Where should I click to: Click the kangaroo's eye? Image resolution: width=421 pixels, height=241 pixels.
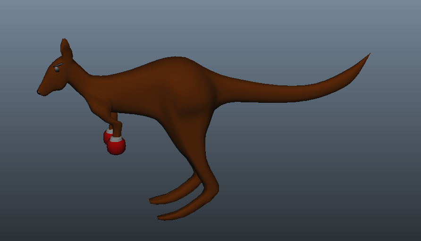click(57, 69)
